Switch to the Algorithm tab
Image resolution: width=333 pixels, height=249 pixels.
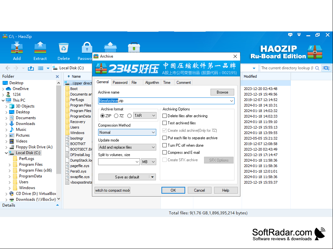[x=152, y=83]
